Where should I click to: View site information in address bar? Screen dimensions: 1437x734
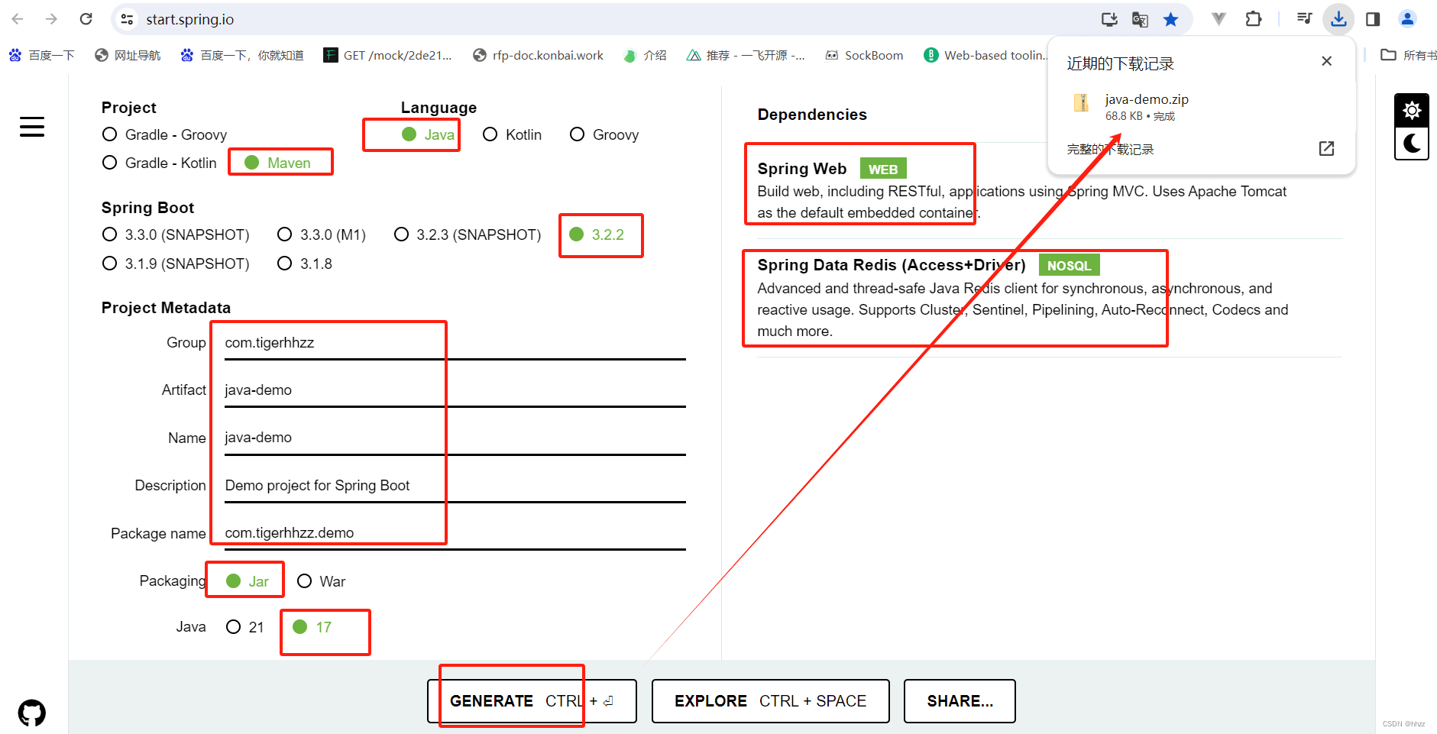click(x=127, y=19)
